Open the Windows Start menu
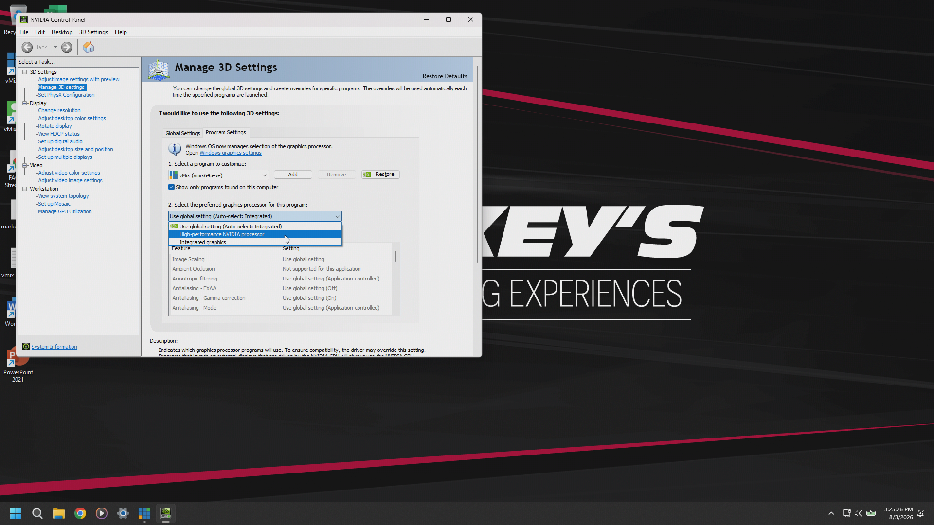Screen dimensions: 934x525 (x=16, y=513)
